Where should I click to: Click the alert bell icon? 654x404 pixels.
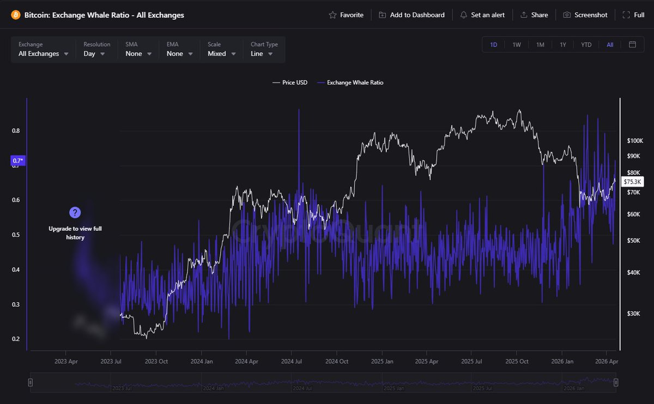pos(464,15)
